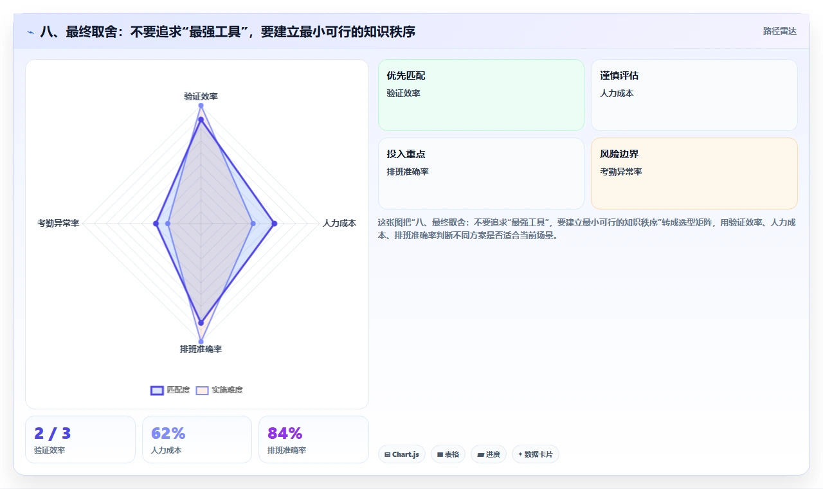Click 人力成本 caption under 62%
Image resolution: width=823 pixels, height=489 pixels.
point(167,450)
